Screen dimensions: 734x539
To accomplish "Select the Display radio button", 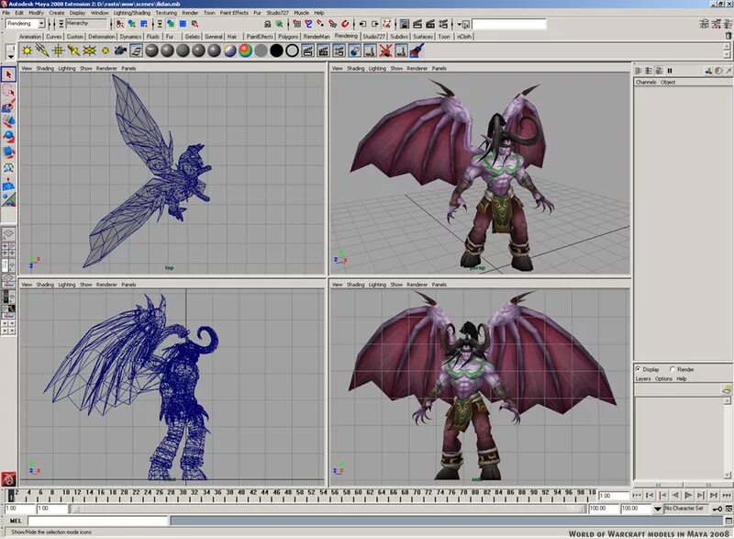I will pos(638,369).
